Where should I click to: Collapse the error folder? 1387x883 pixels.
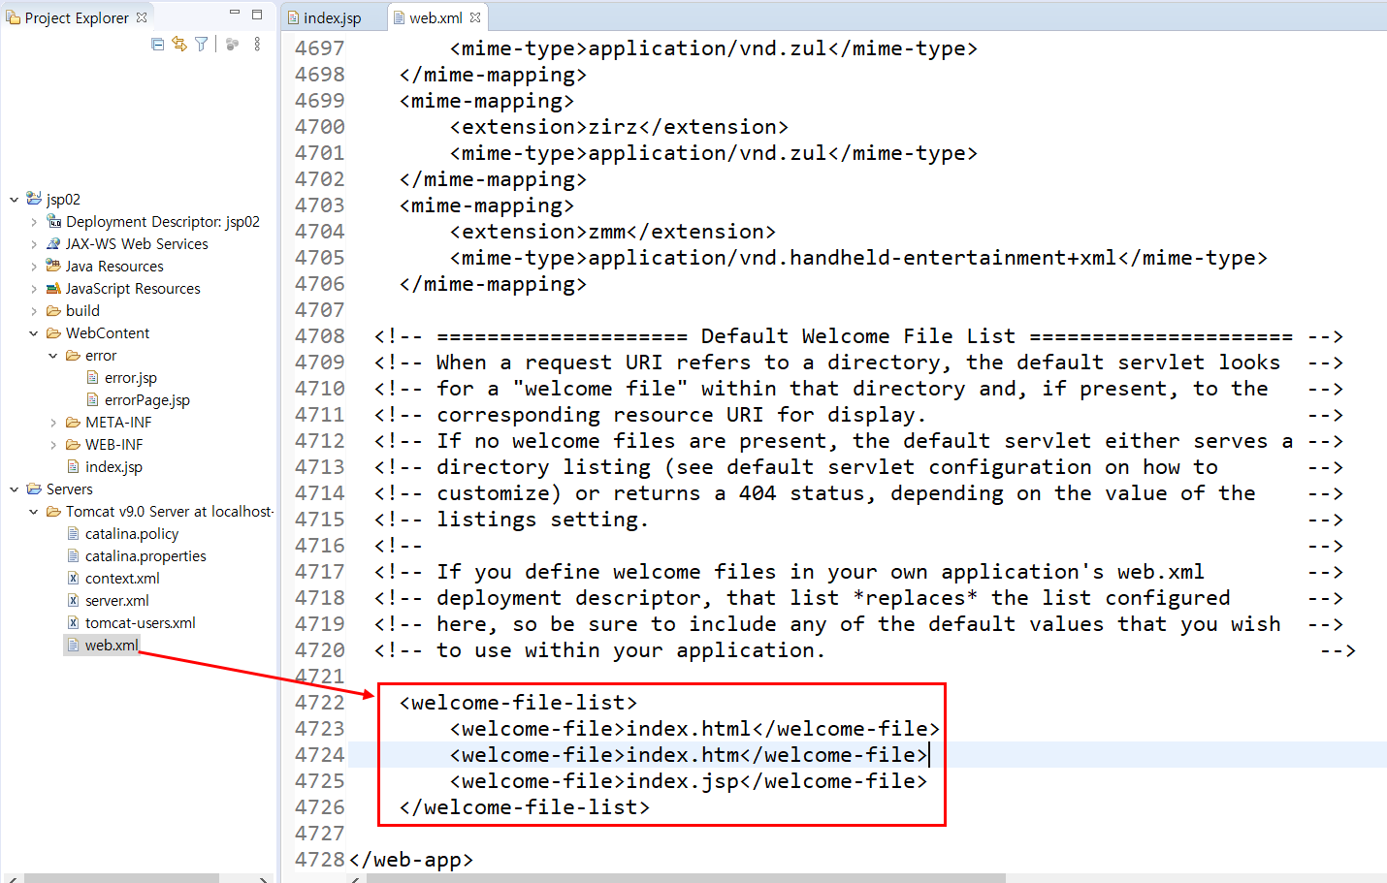pos(53,356)
